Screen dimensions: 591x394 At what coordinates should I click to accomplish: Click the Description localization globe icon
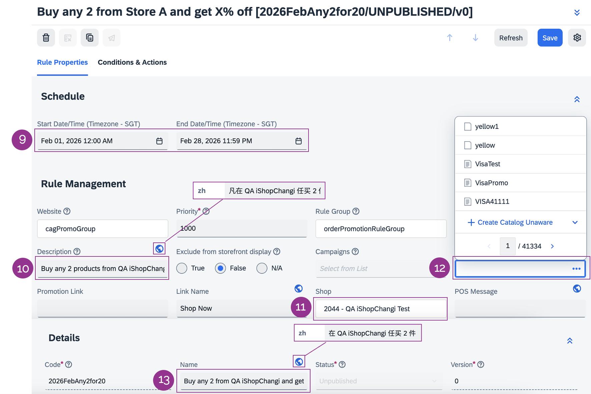pyautogui.click(x=159, y=248)
